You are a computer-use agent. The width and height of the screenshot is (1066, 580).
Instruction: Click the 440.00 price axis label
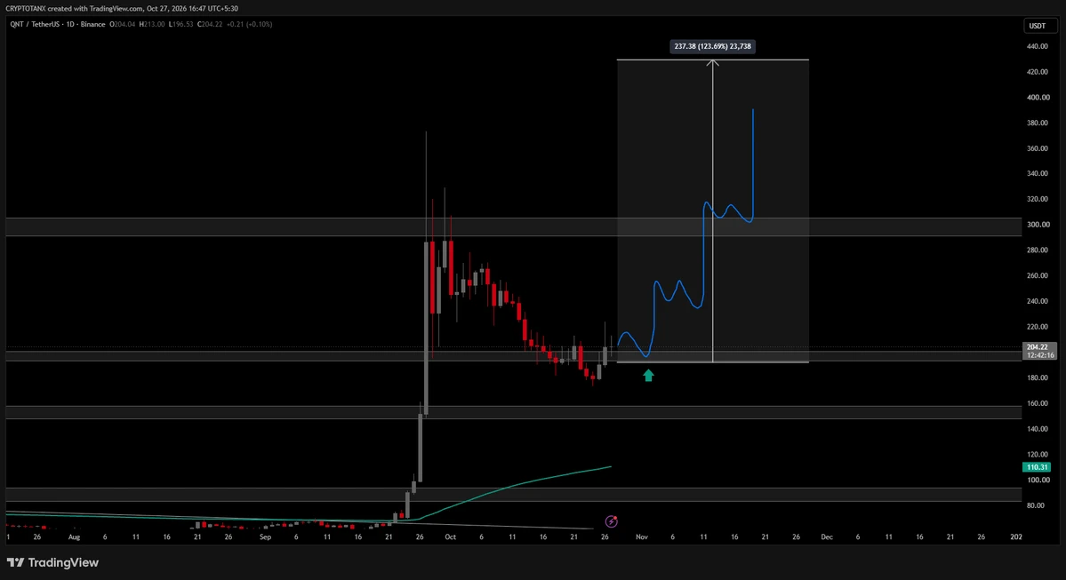(1038, 46)
